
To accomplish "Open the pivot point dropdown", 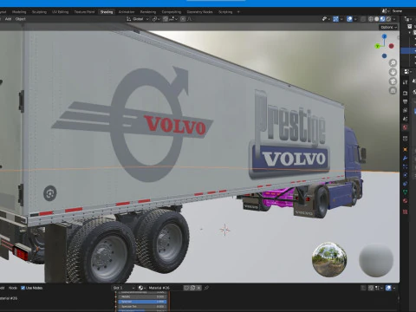I will pos(156,19).
